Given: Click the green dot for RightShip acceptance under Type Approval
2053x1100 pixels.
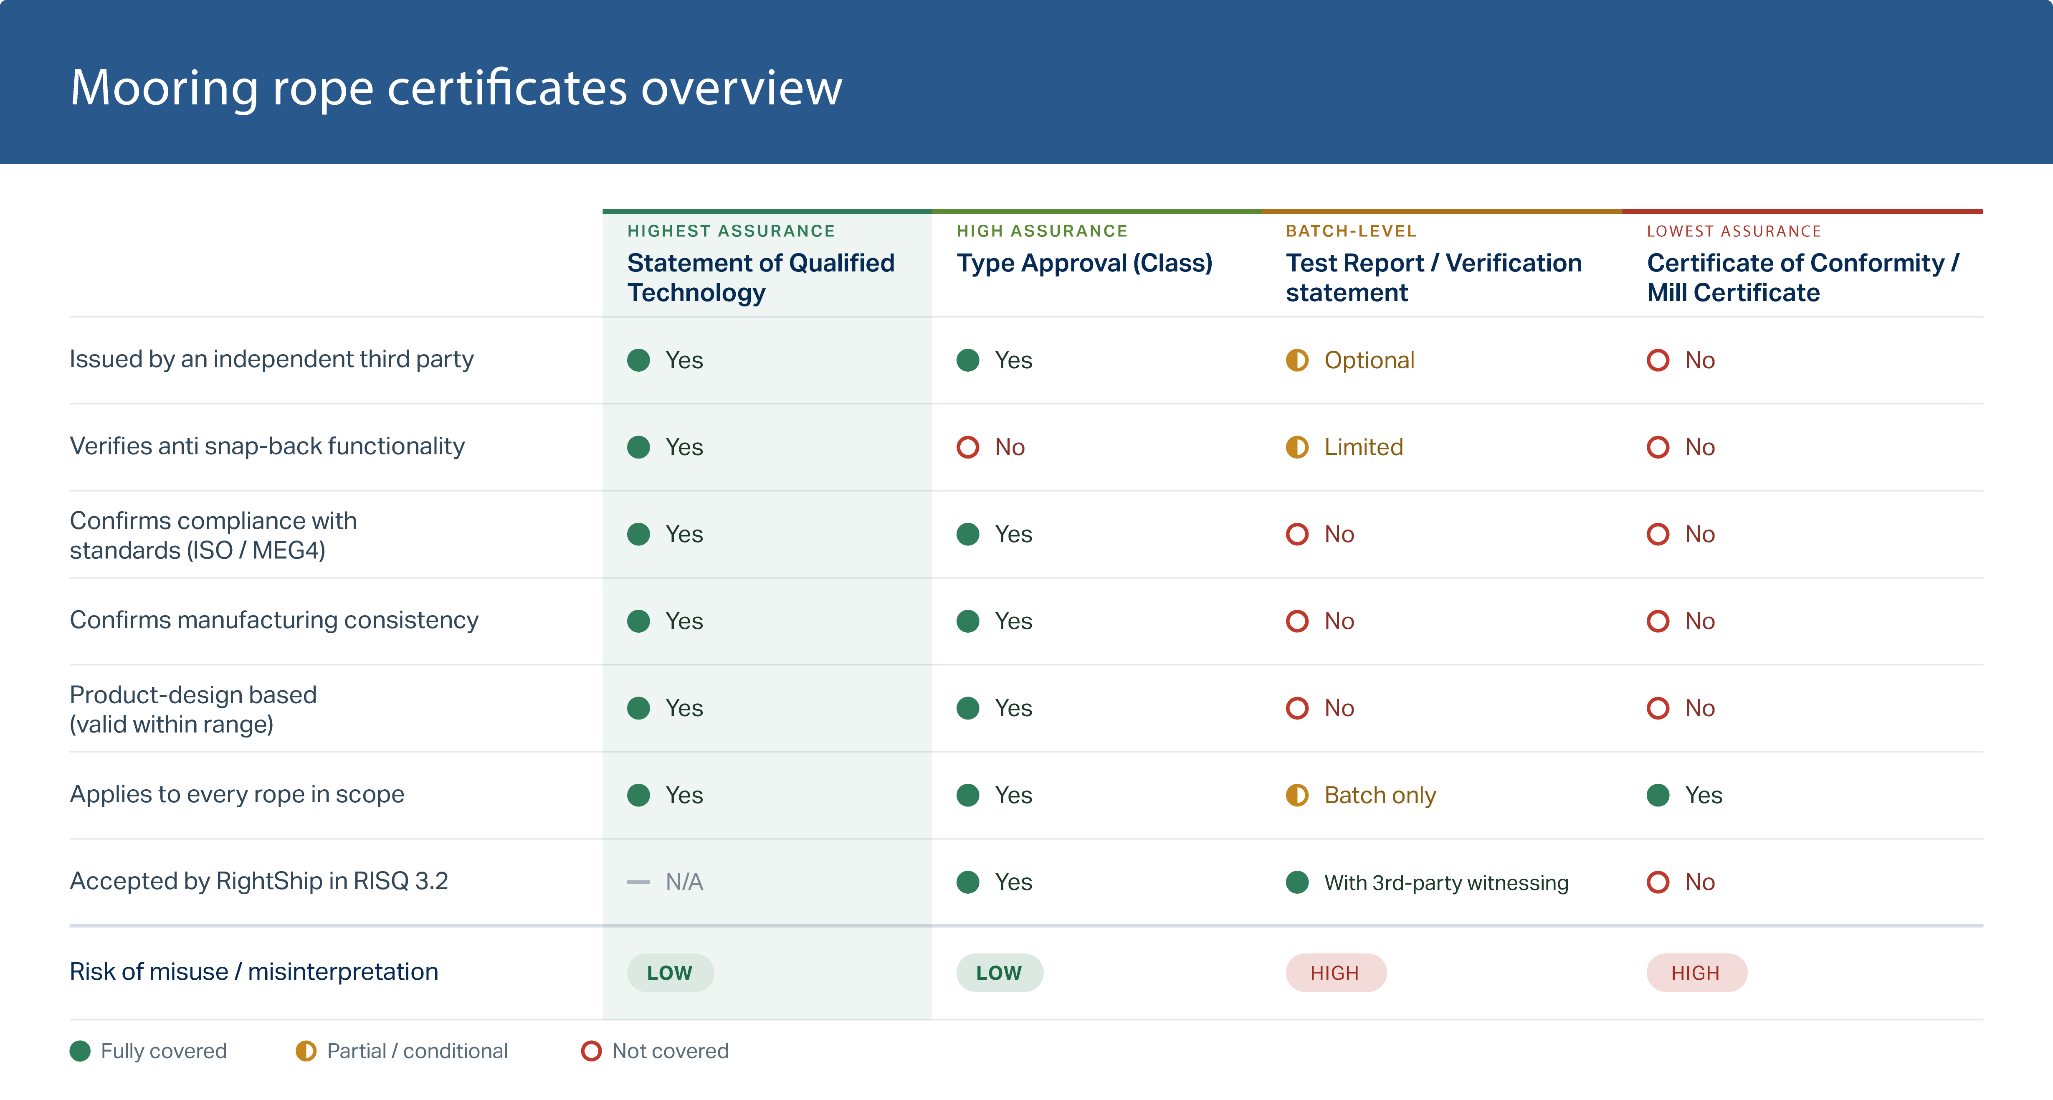Looking at the screenshot, I should coord(967,882).
